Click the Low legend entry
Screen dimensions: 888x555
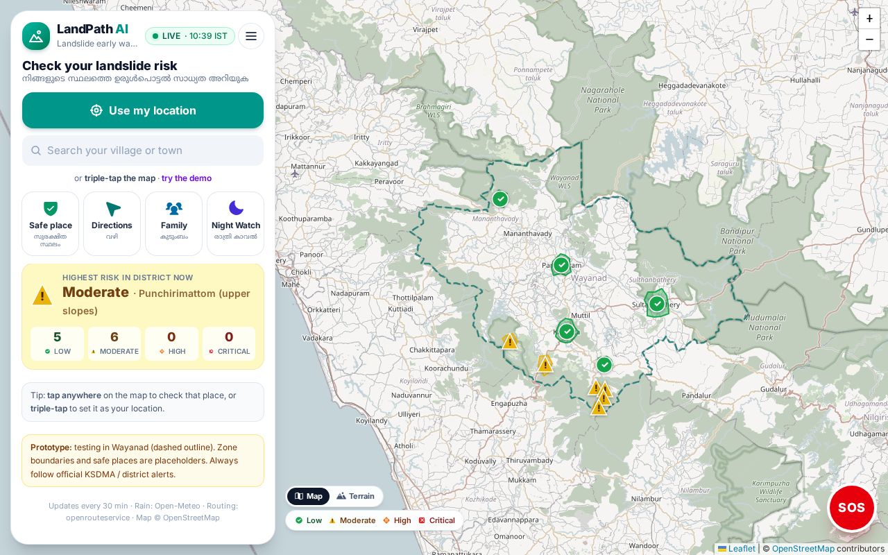click(x=309, y=520)
